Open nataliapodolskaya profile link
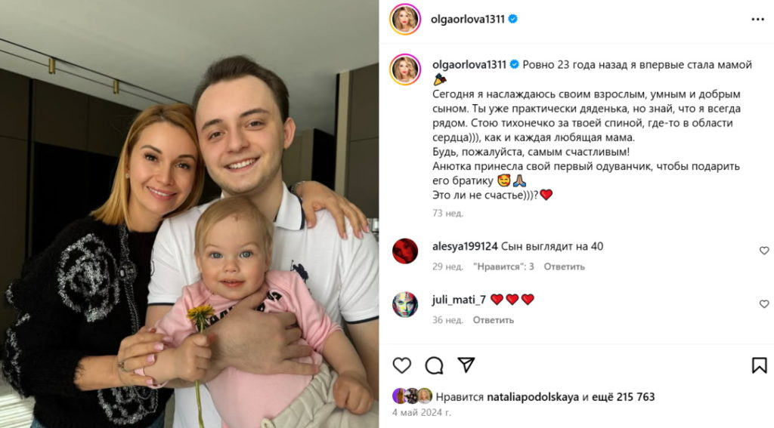Image resolution: width=774 pixels, height=428 pixels. [x=533, y=397]
